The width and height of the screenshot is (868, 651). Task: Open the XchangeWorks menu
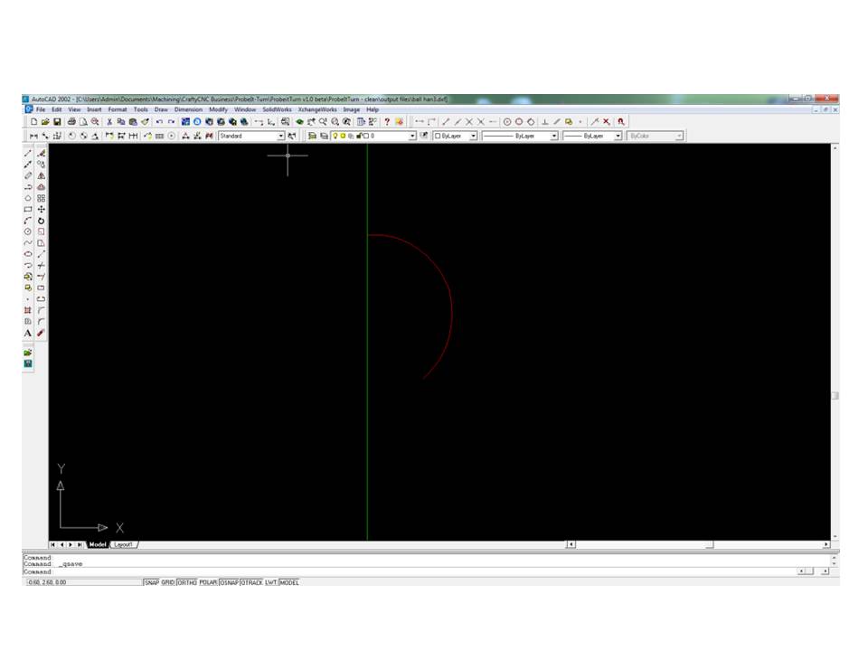(x=317, y=109)
